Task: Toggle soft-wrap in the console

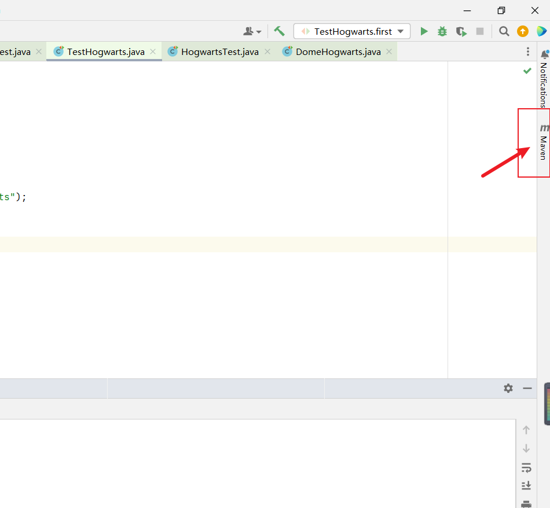Action: (x=526, y=467)
